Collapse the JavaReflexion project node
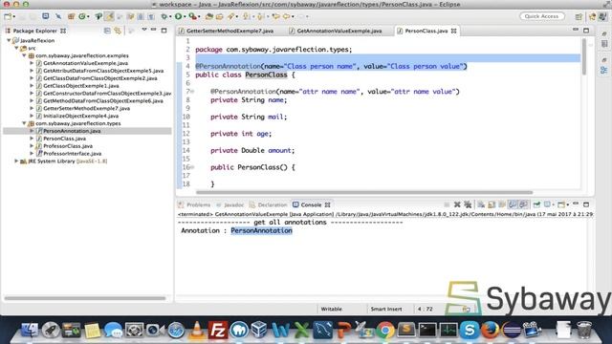This screenshot has height=344, width=612. click(9, 40)
